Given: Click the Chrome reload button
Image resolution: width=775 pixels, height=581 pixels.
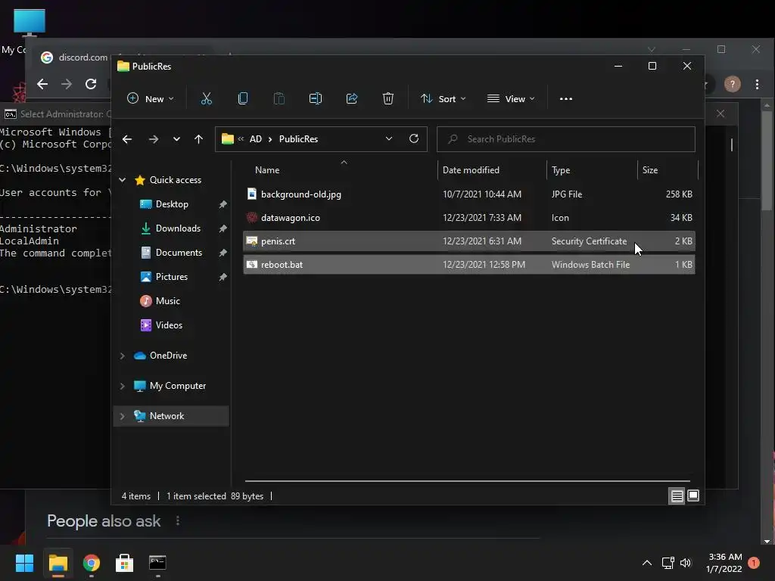Looking at the screenshot, I should point(91,84).
